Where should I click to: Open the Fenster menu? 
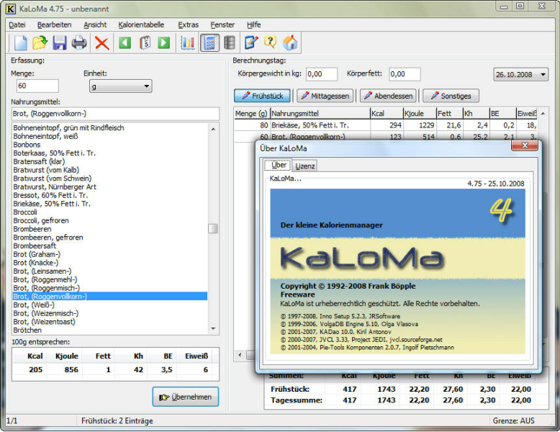(222, 24)
